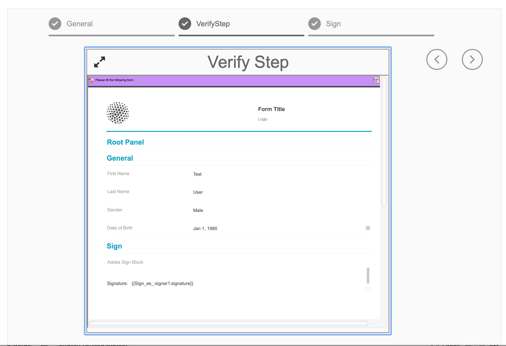Switch to the General wizard tab

tap(79, 24)
